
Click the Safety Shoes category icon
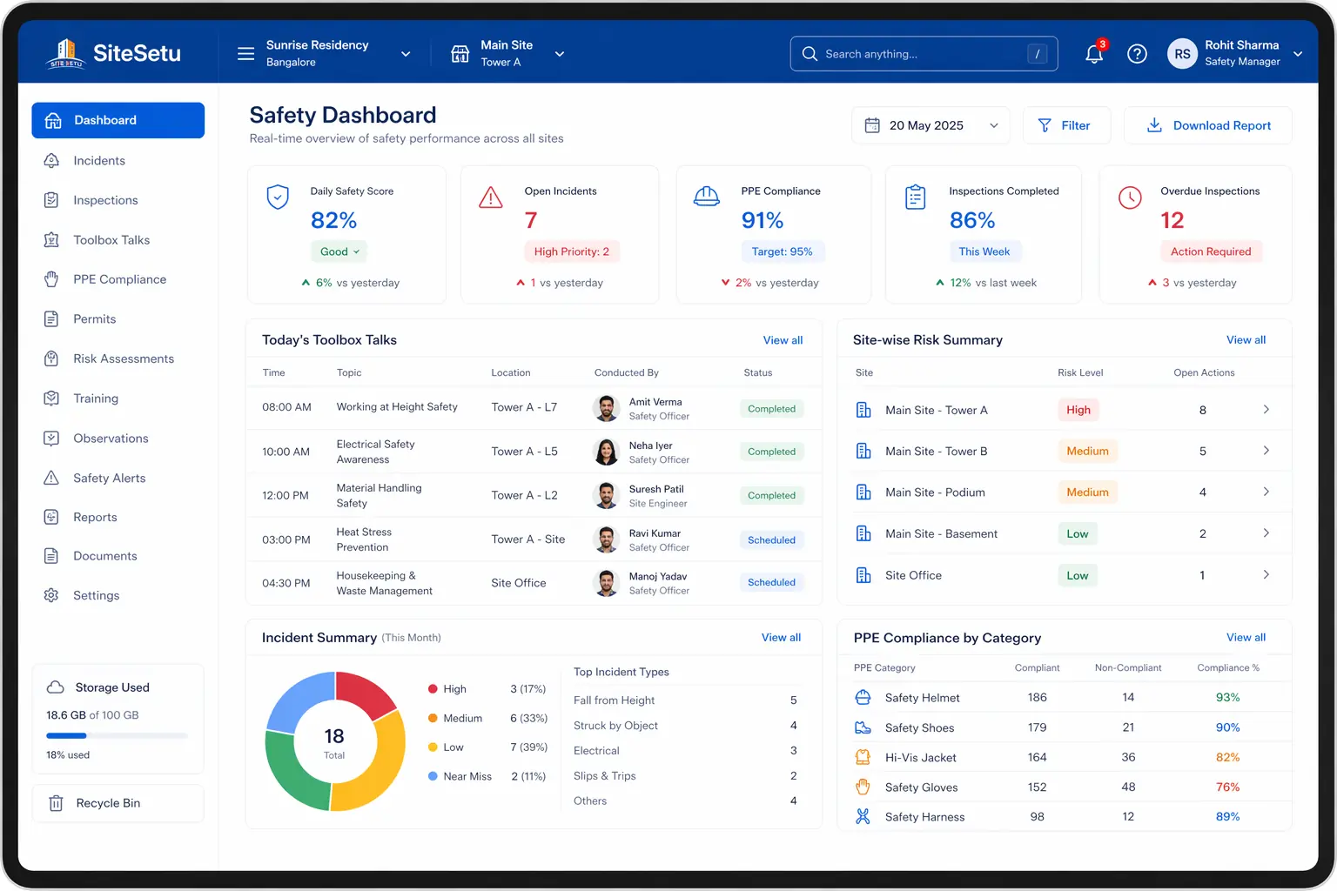[x=863, y=727]
